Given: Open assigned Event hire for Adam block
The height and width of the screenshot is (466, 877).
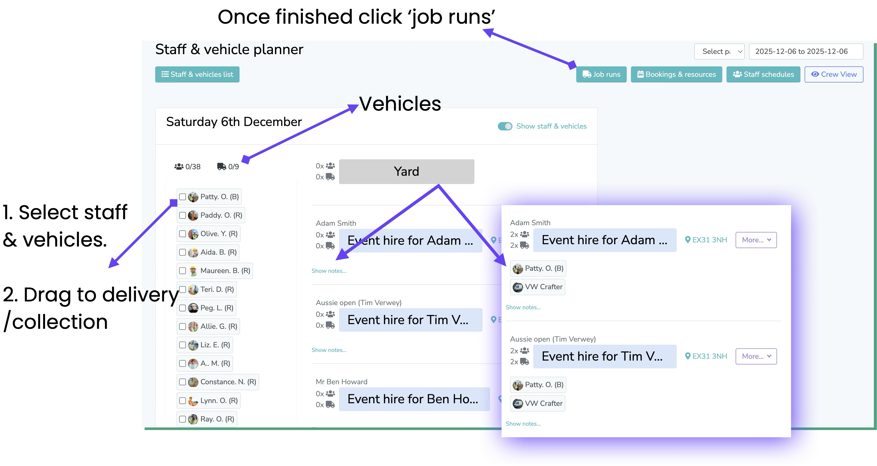Looking at the screenshot, I should [605, 240].
